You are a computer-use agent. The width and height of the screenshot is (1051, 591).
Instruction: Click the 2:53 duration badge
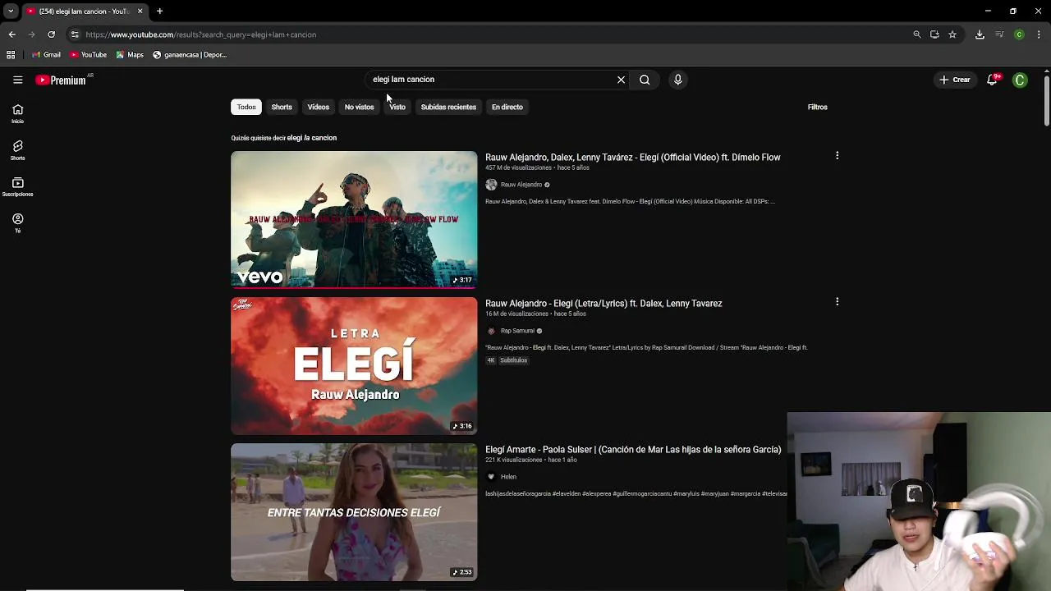(x=462, y=572)
